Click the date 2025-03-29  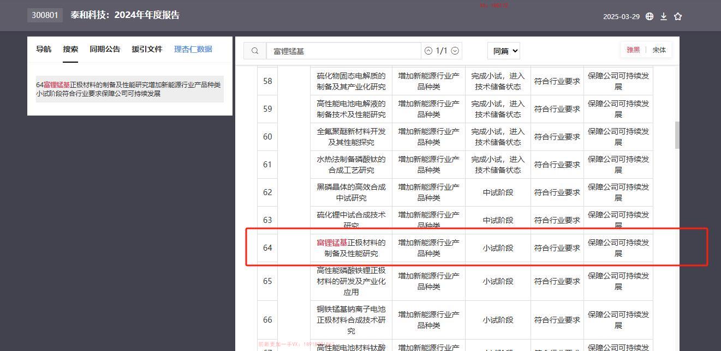click(x=621, y=16)
